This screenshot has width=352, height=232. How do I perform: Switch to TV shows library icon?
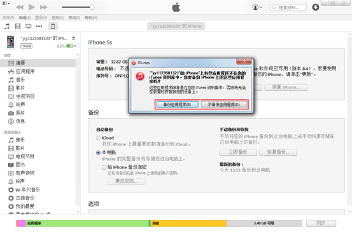(x=28, y=27)
